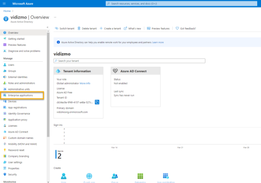Open Users in the sidebar

click(11, 65)
